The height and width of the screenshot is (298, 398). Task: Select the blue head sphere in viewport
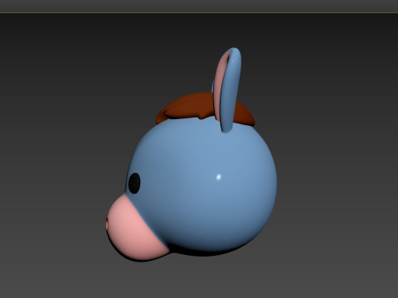click(201, 185)
